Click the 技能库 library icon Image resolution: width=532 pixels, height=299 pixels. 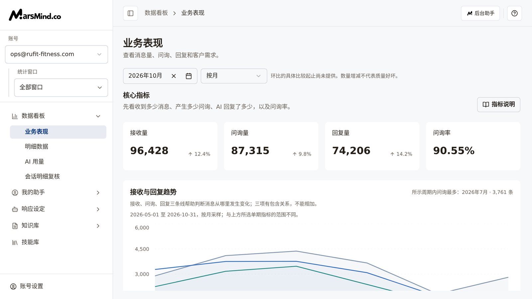click(x=15, y=243)
